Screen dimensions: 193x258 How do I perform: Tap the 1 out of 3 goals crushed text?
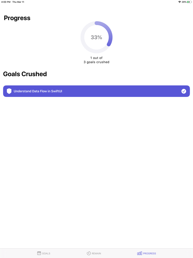96,60
